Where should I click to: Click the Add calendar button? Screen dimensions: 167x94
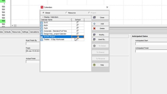(100, 24)
